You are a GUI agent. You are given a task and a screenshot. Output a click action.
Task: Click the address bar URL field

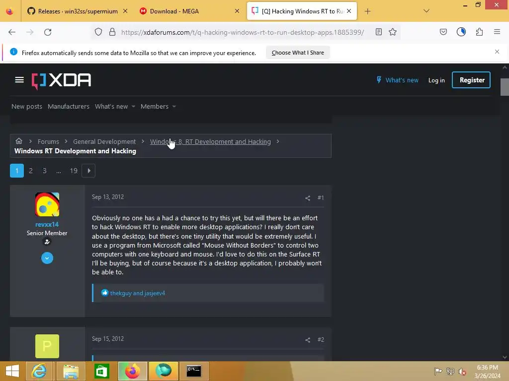point(243,32)
